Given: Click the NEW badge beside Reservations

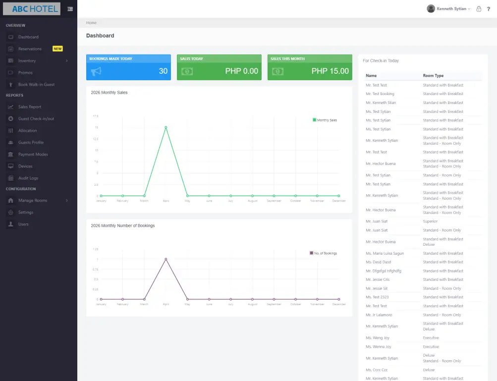Looking at the screenshot, I should click(57, 49).
